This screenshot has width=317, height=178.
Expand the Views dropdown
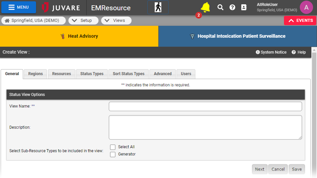pos(116,21)
